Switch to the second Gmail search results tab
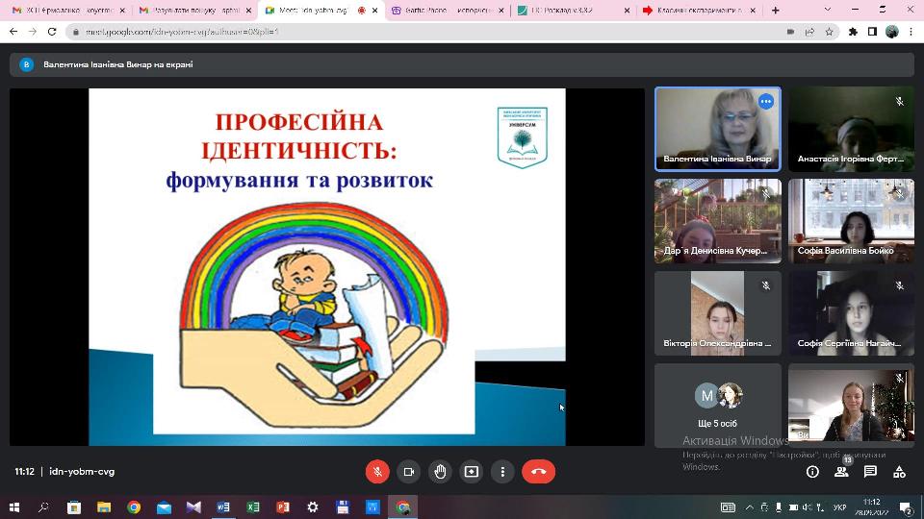Image resolution: width=924 pixels, height=519 pixels. point(196,10)
